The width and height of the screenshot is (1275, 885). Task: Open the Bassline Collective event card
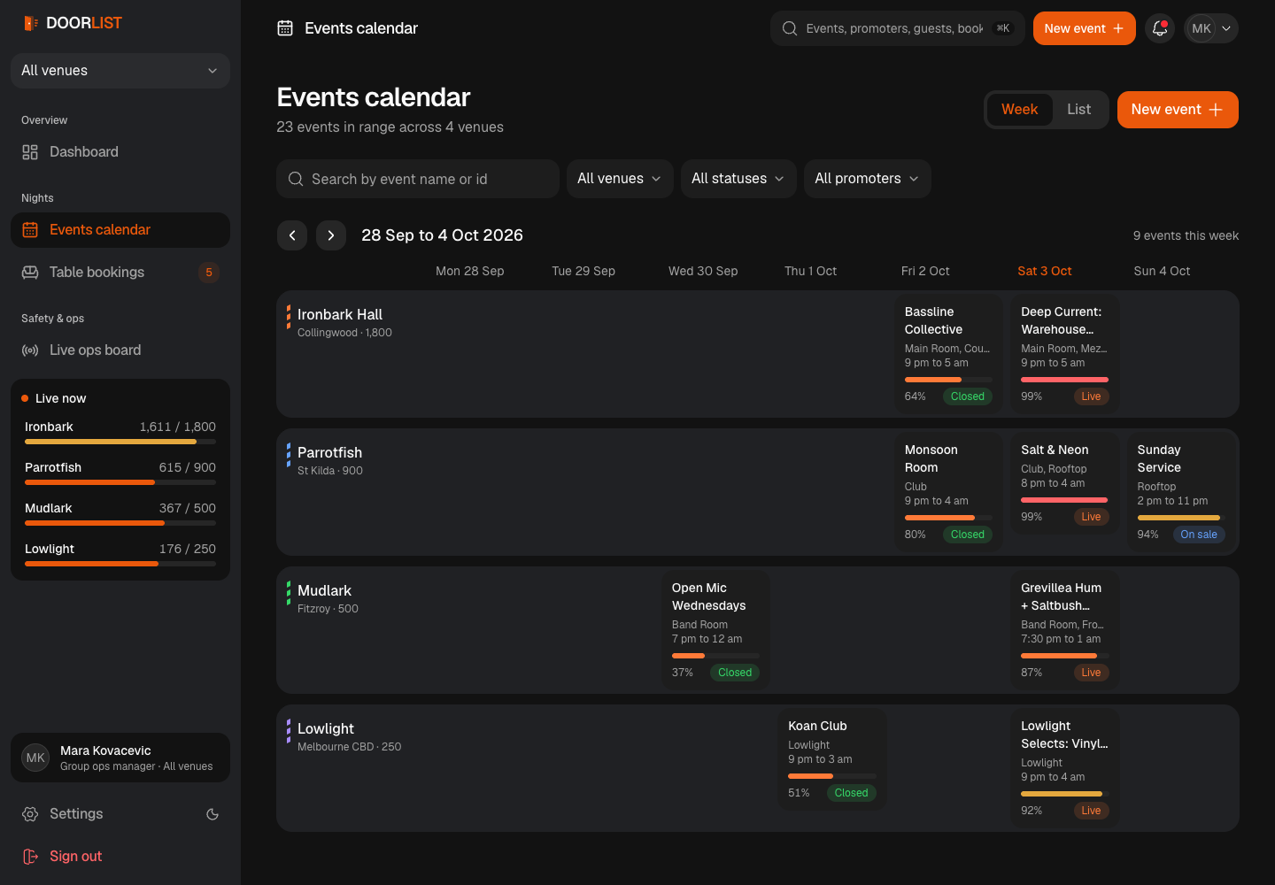pos(948,354)
